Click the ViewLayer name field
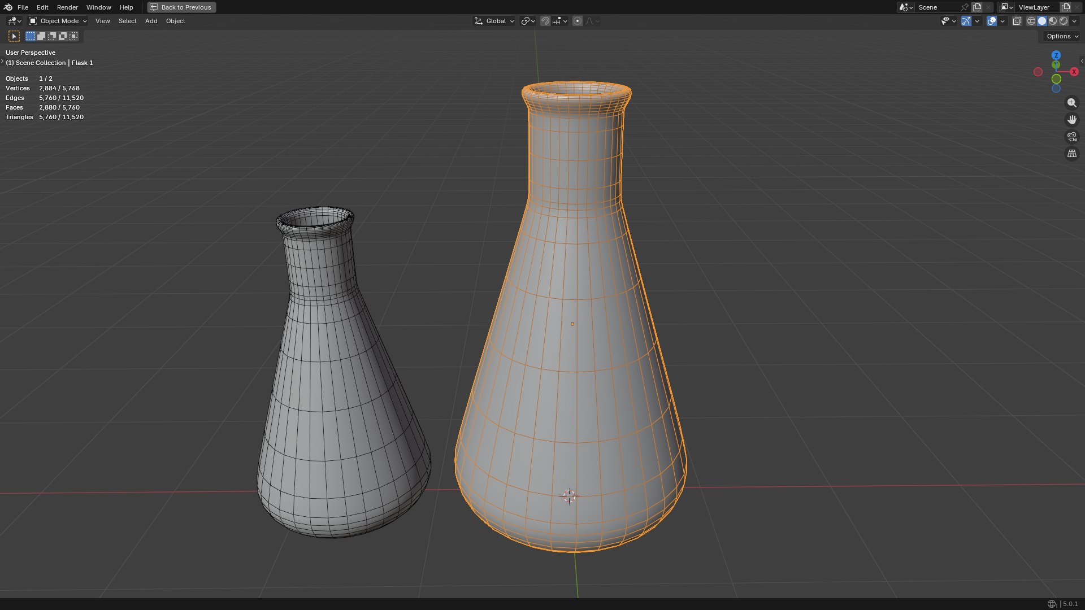 tap(1038, 7)
